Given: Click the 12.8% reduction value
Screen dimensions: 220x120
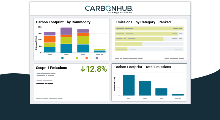Looking at the screenshot, I should (x=96, y=69).
